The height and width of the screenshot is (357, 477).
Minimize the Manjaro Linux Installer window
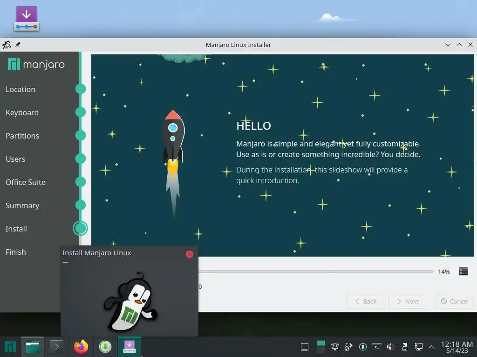448,45
